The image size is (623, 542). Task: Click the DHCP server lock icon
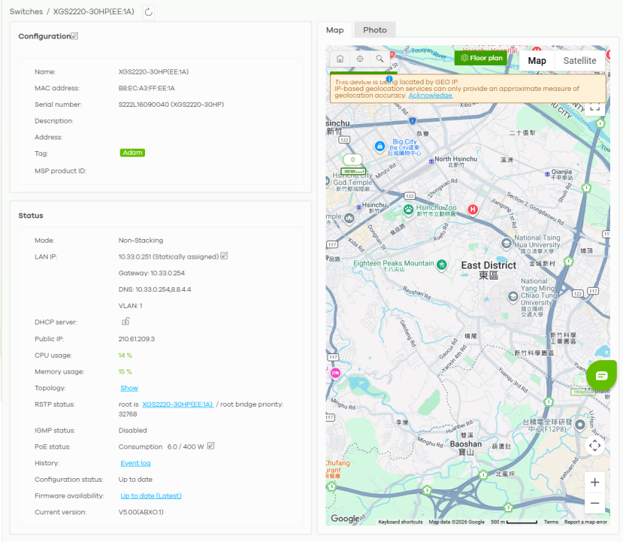coord(126,321)
